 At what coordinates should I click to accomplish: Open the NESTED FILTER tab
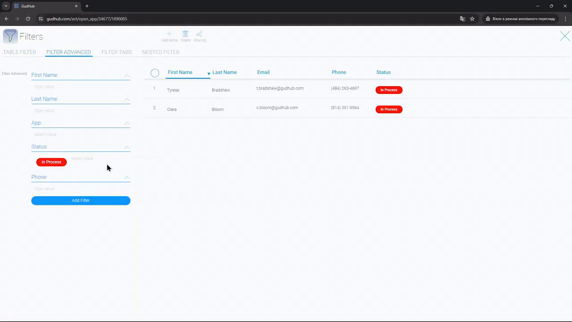[x=161, y=52]
